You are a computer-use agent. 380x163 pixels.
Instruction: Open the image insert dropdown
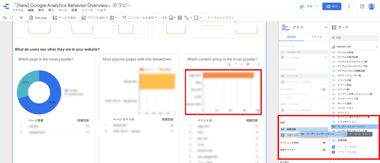coord(172,18)
